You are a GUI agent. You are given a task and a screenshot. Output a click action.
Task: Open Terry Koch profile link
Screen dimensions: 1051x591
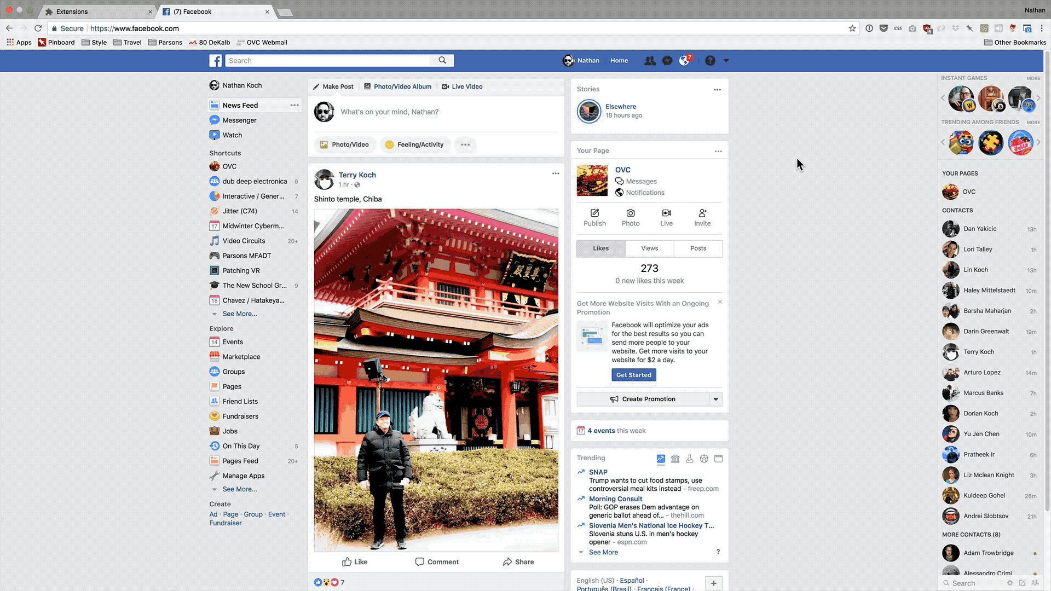coord(357,175)
